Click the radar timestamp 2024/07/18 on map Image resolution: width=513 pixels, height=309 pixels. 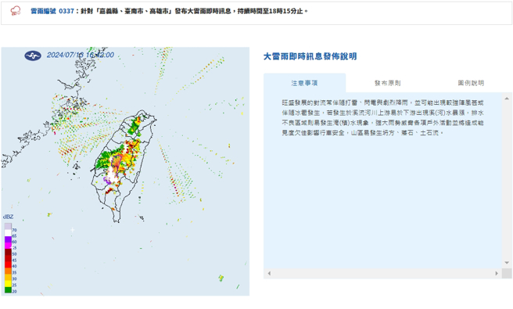pyautogui.click(x=80, y=55)
